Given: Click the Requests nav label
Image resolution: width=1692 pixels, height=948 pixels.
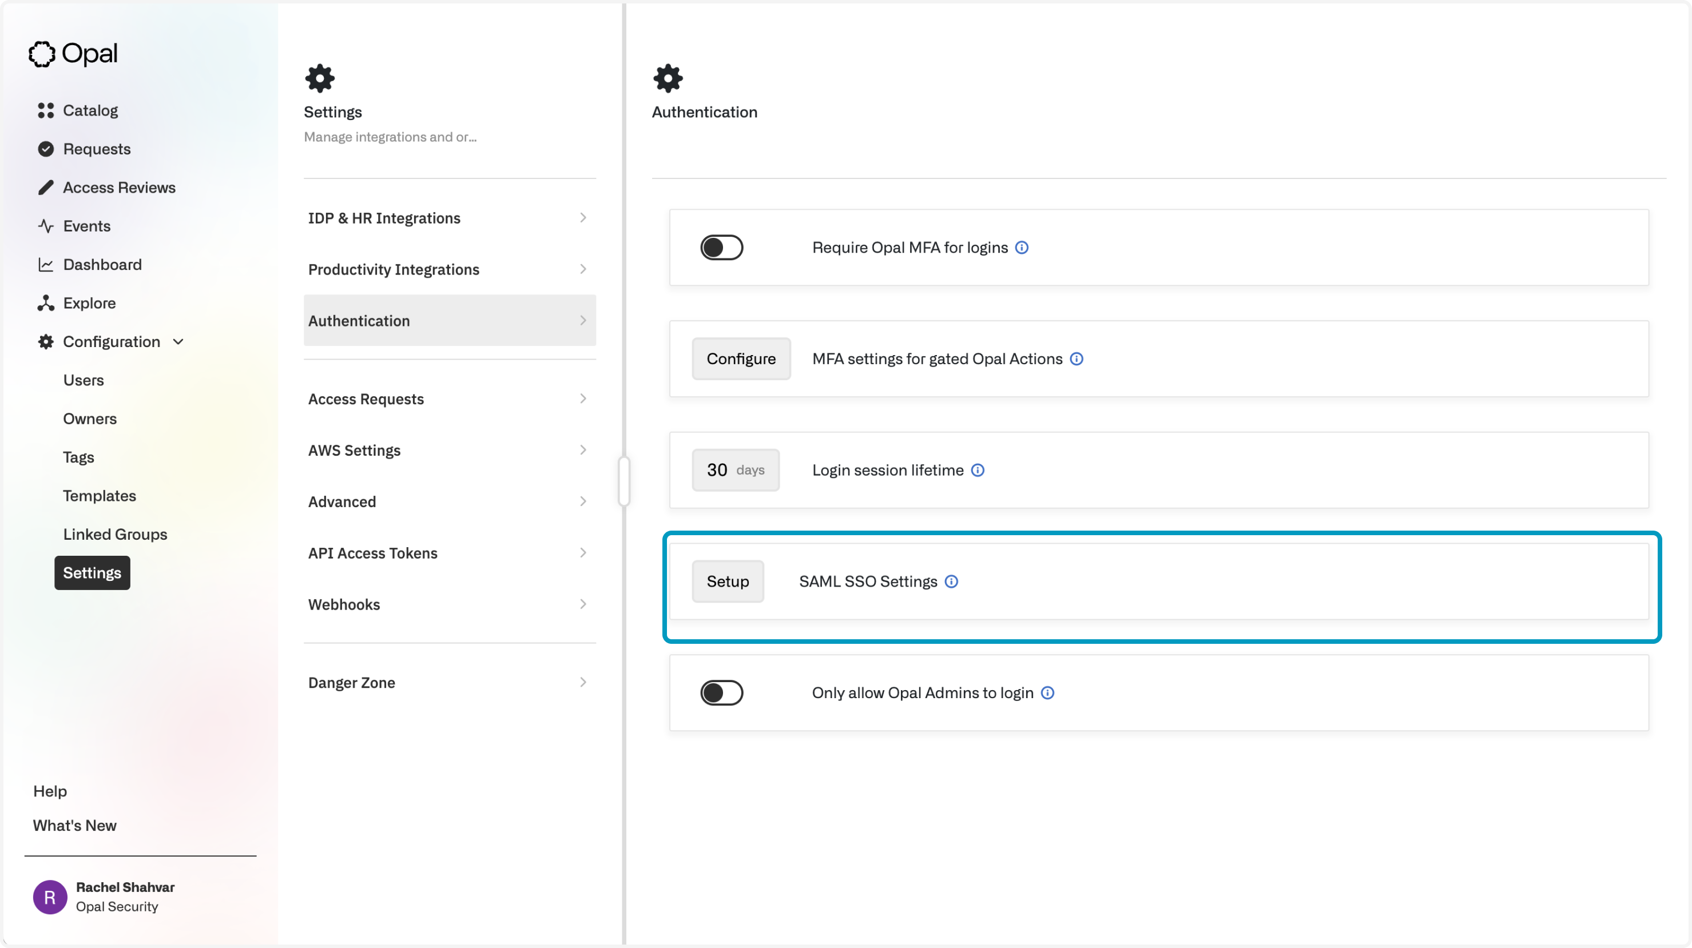Looking at the screenshot, I should [x=97, y=149].
